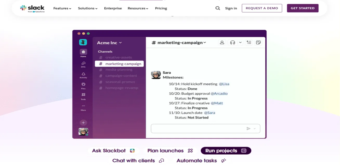Click the send message arrow
Screen dimensions: 340x165
click(249, 129)
